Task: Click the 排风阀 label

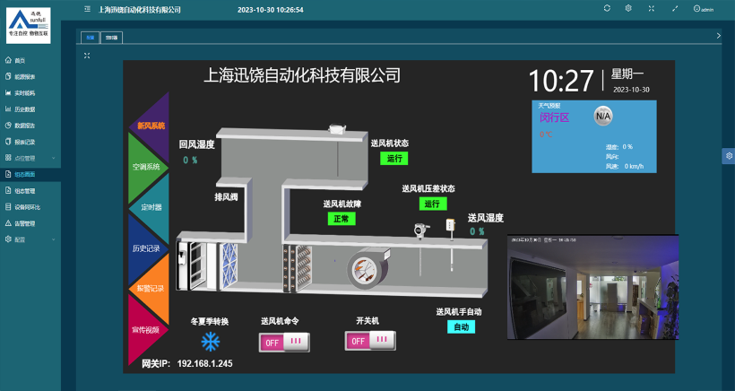Action: 227,197
